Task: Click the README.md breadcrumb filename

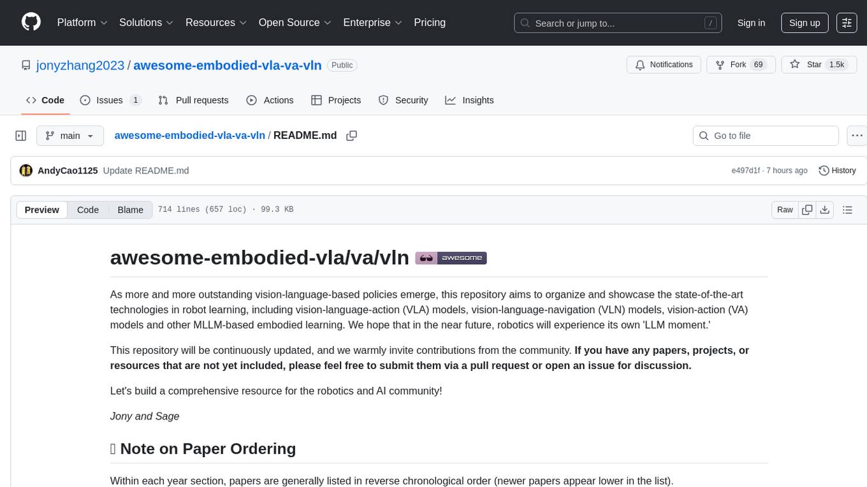Action: click(x=305, y=135)
